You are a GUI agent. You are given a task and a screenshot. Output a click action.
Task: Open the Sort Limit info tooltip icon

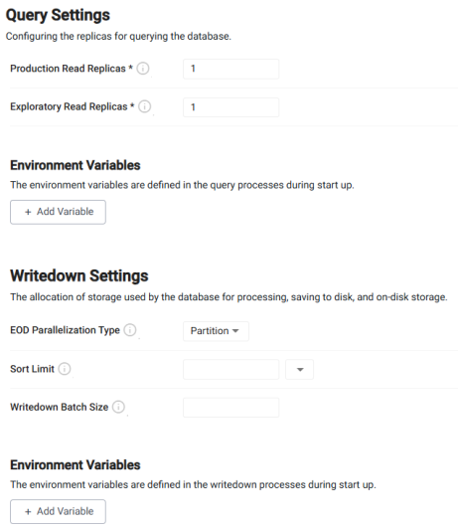pos(65,369)
